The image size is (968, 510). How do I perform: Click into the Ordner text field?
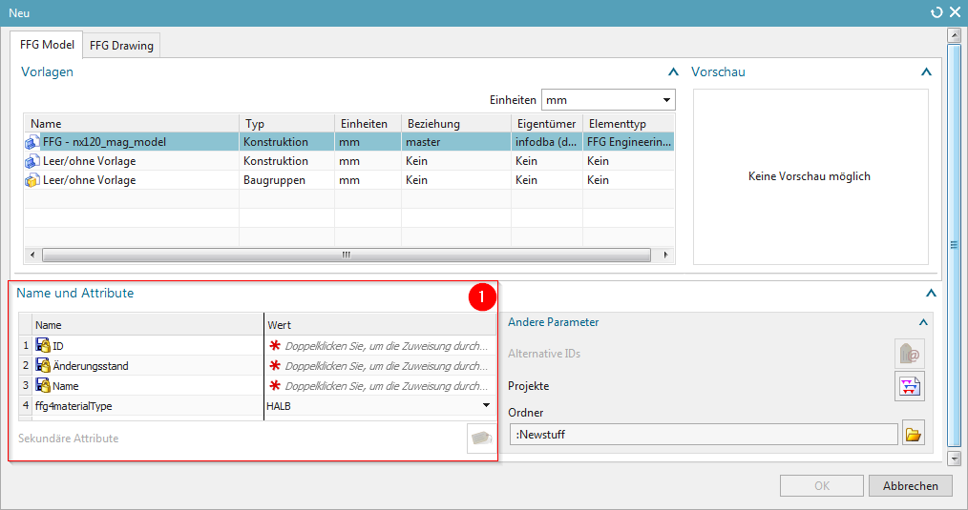pos(704,435)
